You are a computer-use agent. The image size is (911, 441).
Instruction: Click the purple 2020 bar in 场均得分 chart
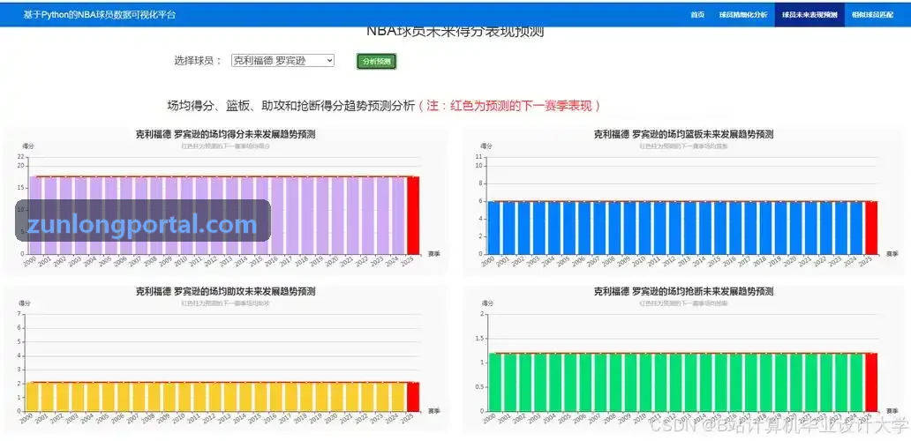337,215
